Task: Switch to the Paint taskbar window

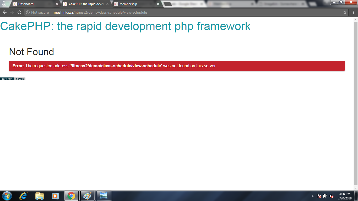Action: click(x=88, y=196)
